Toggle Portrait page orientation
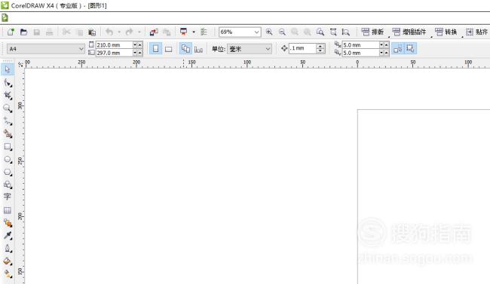 pos(155,49)
